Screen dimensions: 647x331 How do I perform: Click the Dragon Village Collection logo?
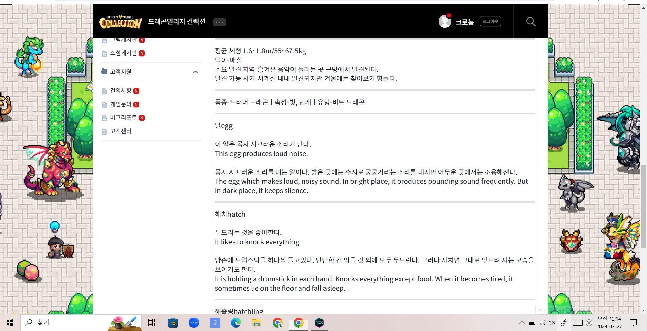[120, 22]
